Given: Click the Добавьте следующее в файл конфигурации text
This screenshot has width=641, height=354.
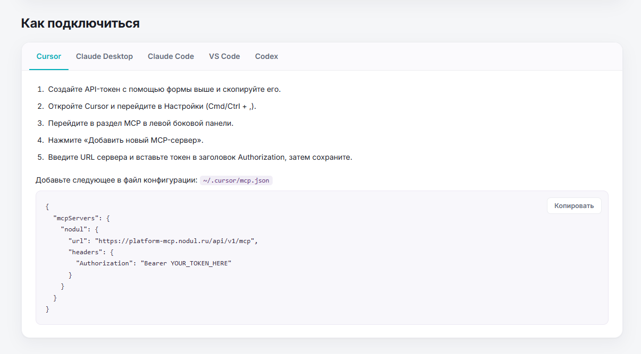Looking at the screenshot, I should [116, 180].
